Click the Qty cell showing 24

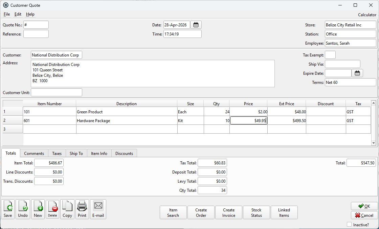[217, 112]
